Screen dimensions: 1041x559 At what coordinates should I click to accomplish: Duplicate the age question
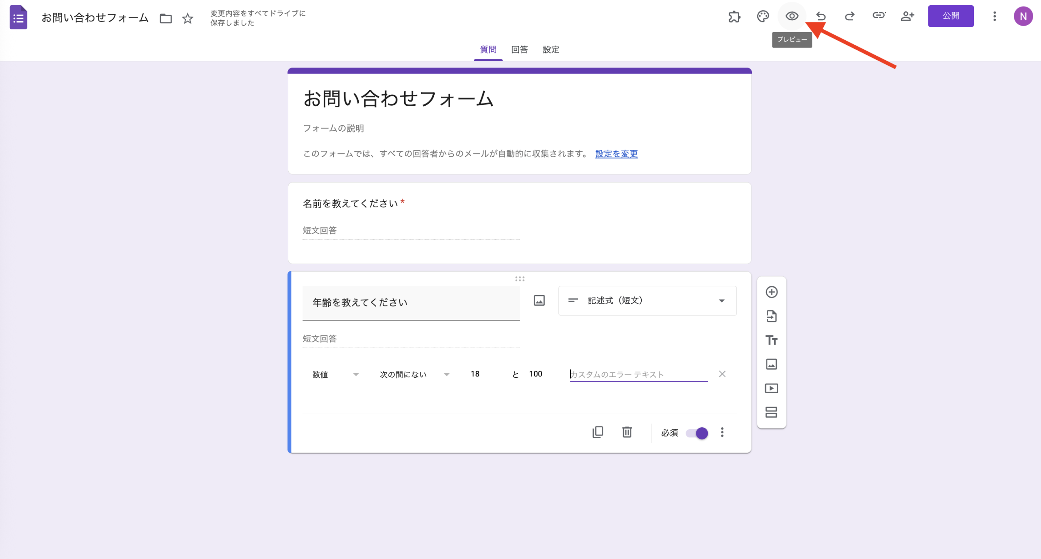(x=598, y=432)
